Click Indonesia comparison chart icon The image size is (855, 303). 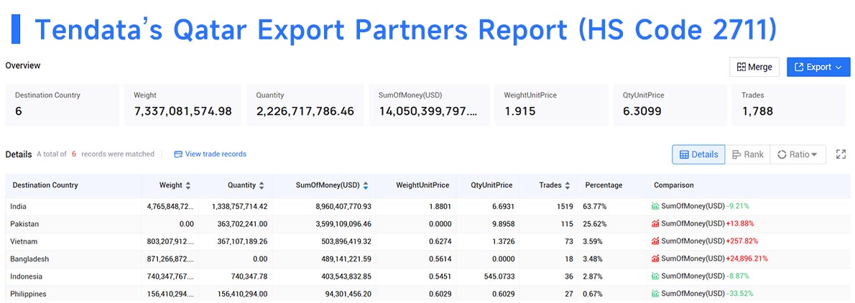(655, 276)
